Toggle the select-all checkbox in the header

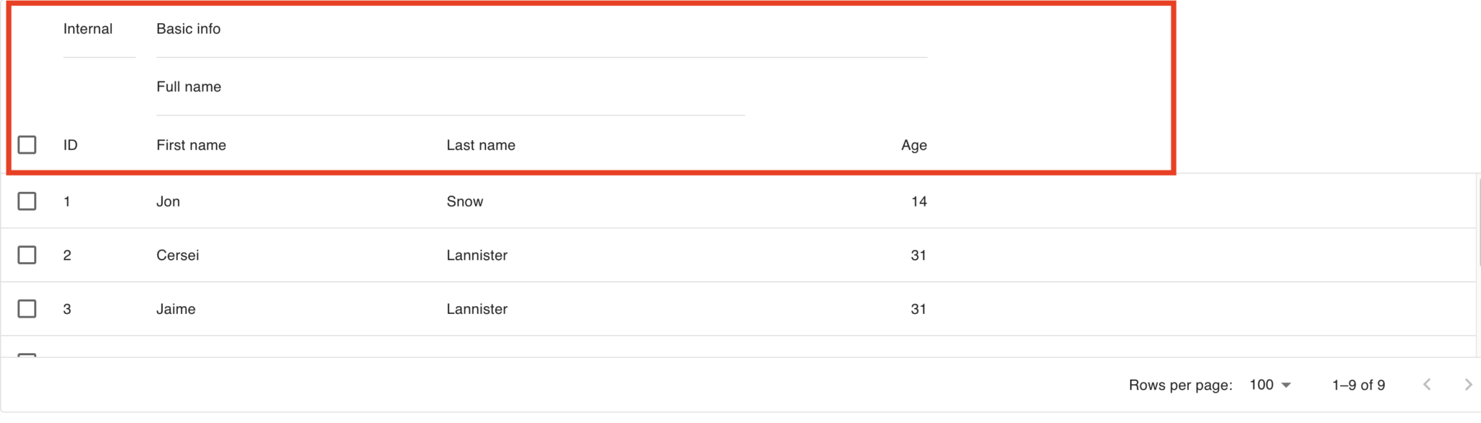pyautogui.click(x=27, y=145)
